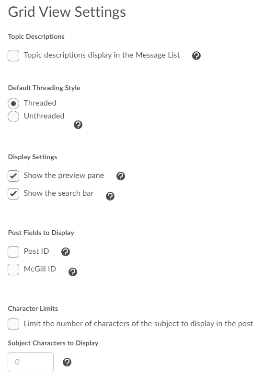The image size is (263, 377).
Task: Open help icon for Default Threading Style
Action: point(78,125)
